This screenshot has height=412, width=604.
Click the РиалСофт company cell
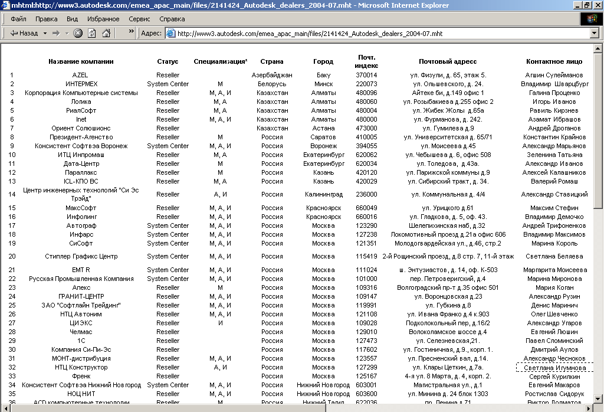(x=81, y=110)
